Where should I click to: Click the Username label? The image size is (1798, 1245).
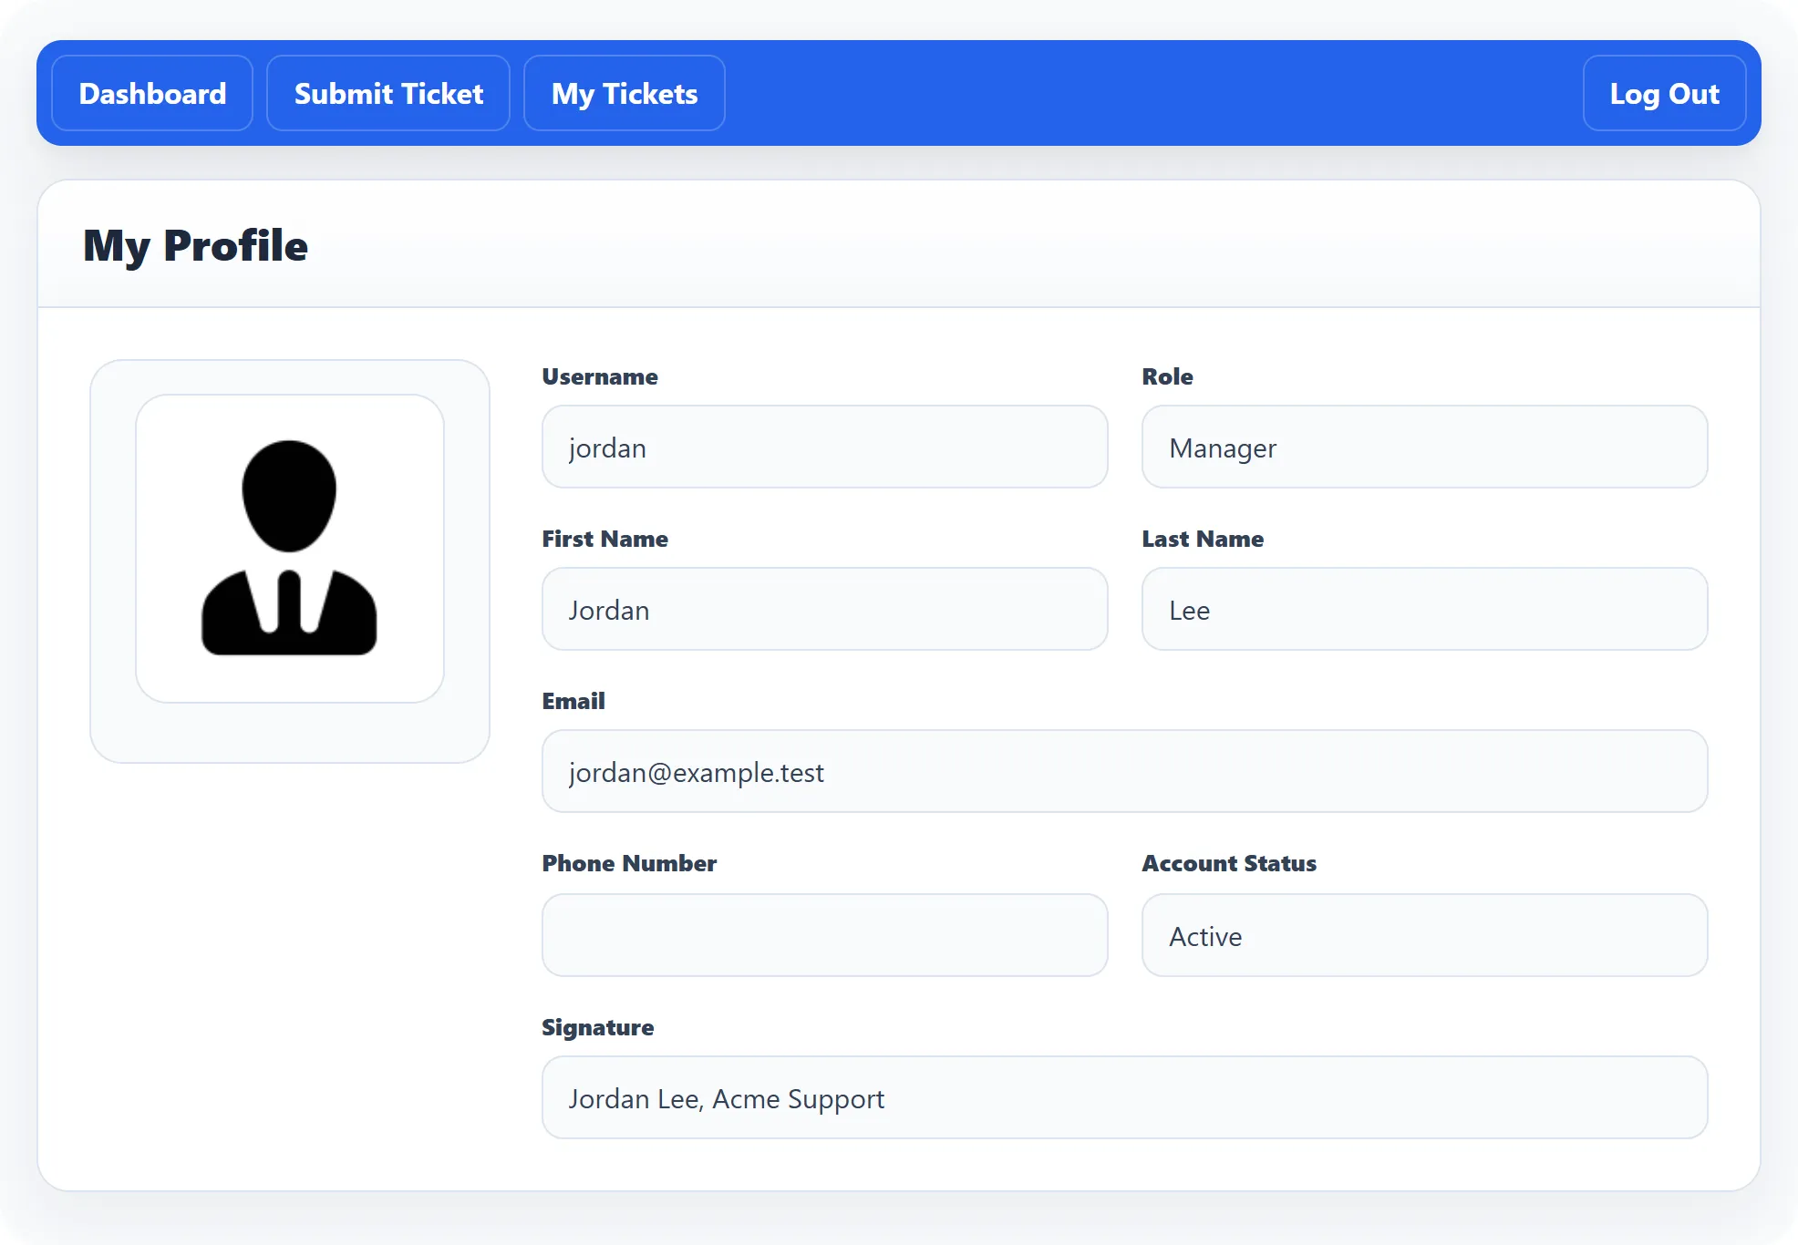600,376
